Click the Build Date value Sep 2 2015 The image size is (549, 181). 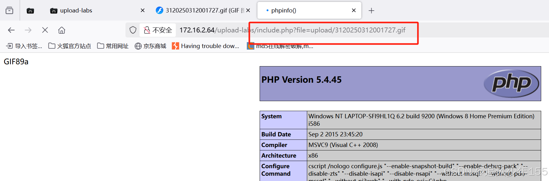[x=335, y=135]
